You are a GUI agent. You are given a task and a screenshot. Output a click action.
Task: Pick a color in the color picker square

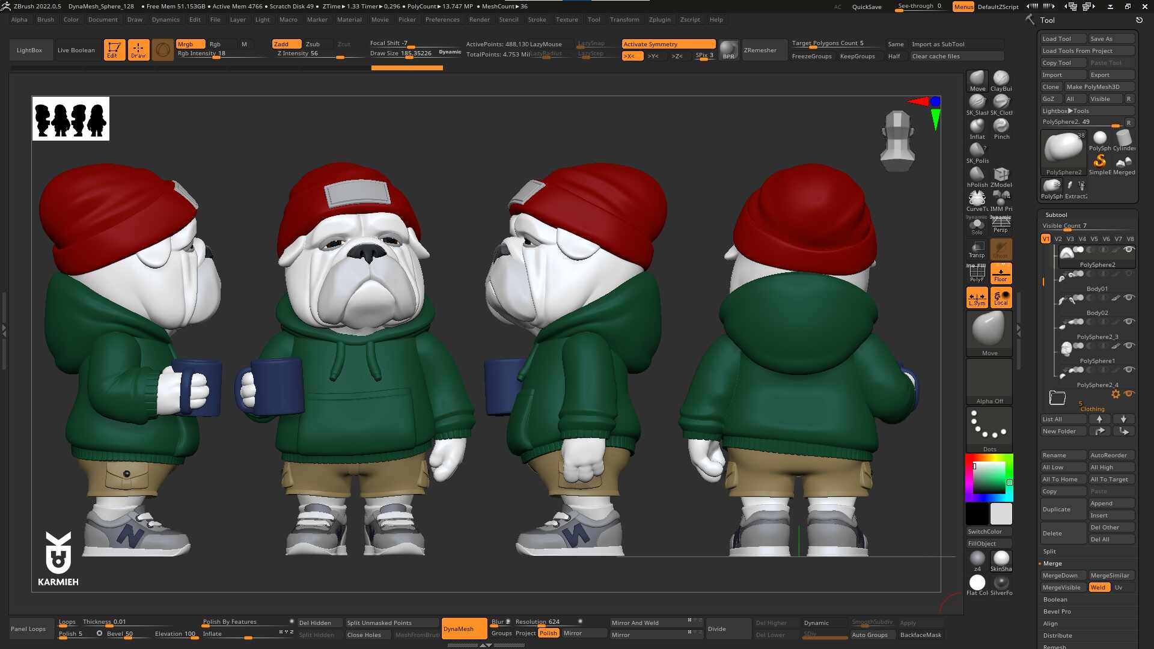pyautogui.click(x=989, y=478)
